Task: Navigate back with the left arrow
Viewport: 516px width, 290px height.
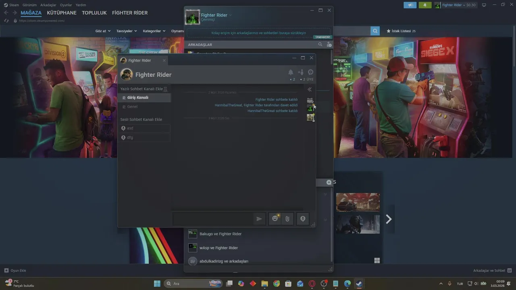Action: point(6,13)
